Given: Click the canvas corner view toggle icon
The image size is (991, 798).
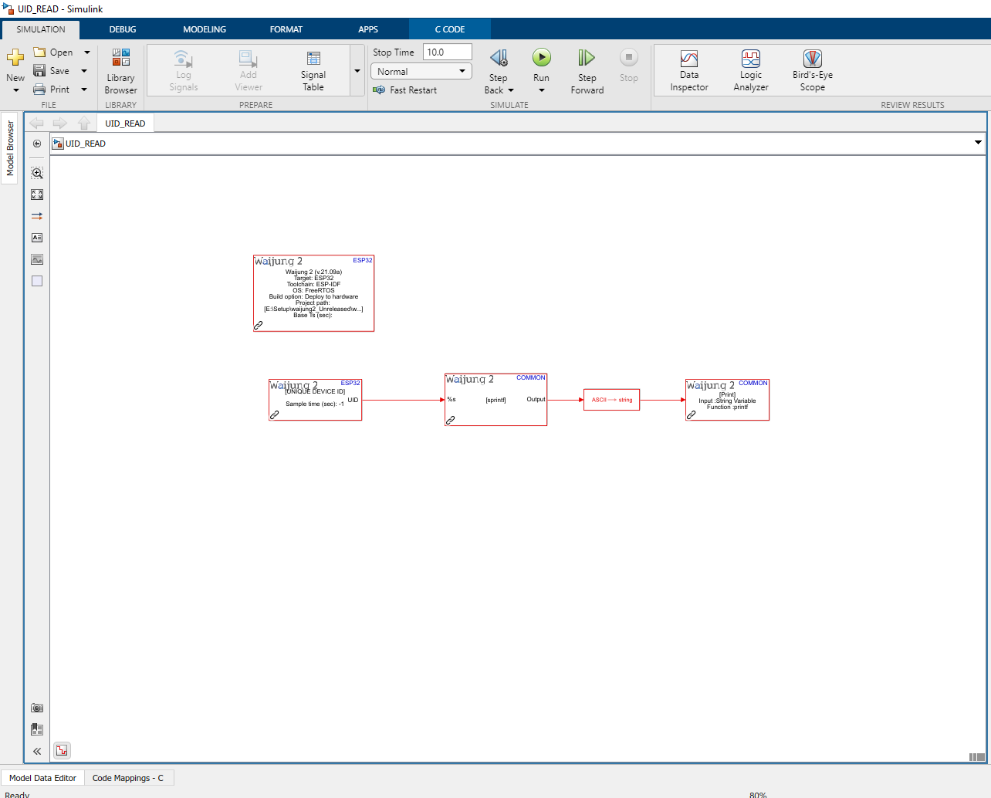Looking at the screenshot, I should [976, 757].
